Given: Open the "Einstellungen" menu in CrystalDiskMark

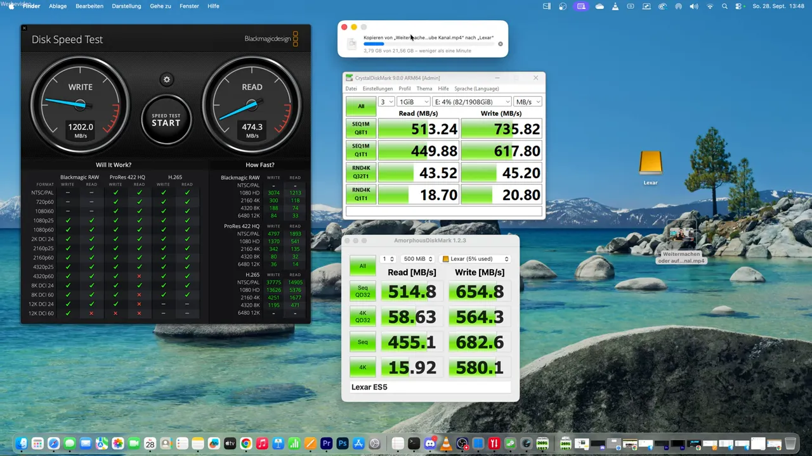Looking at the screenshot, I should (377, 89).
